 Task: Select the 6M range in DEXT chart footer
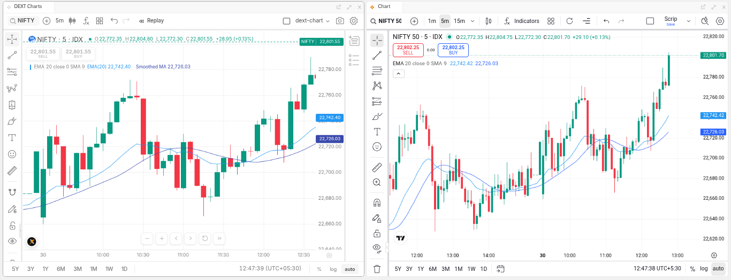(61, 269)
